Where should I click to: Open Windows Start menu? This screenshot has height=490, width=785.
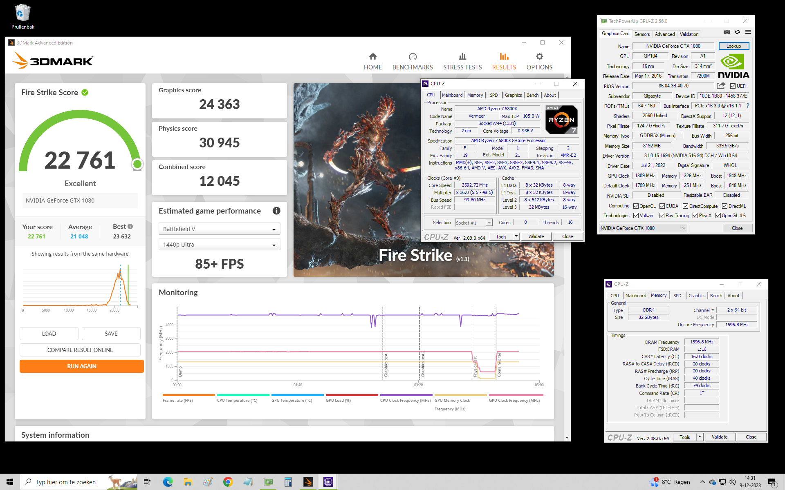coord(10,482)
